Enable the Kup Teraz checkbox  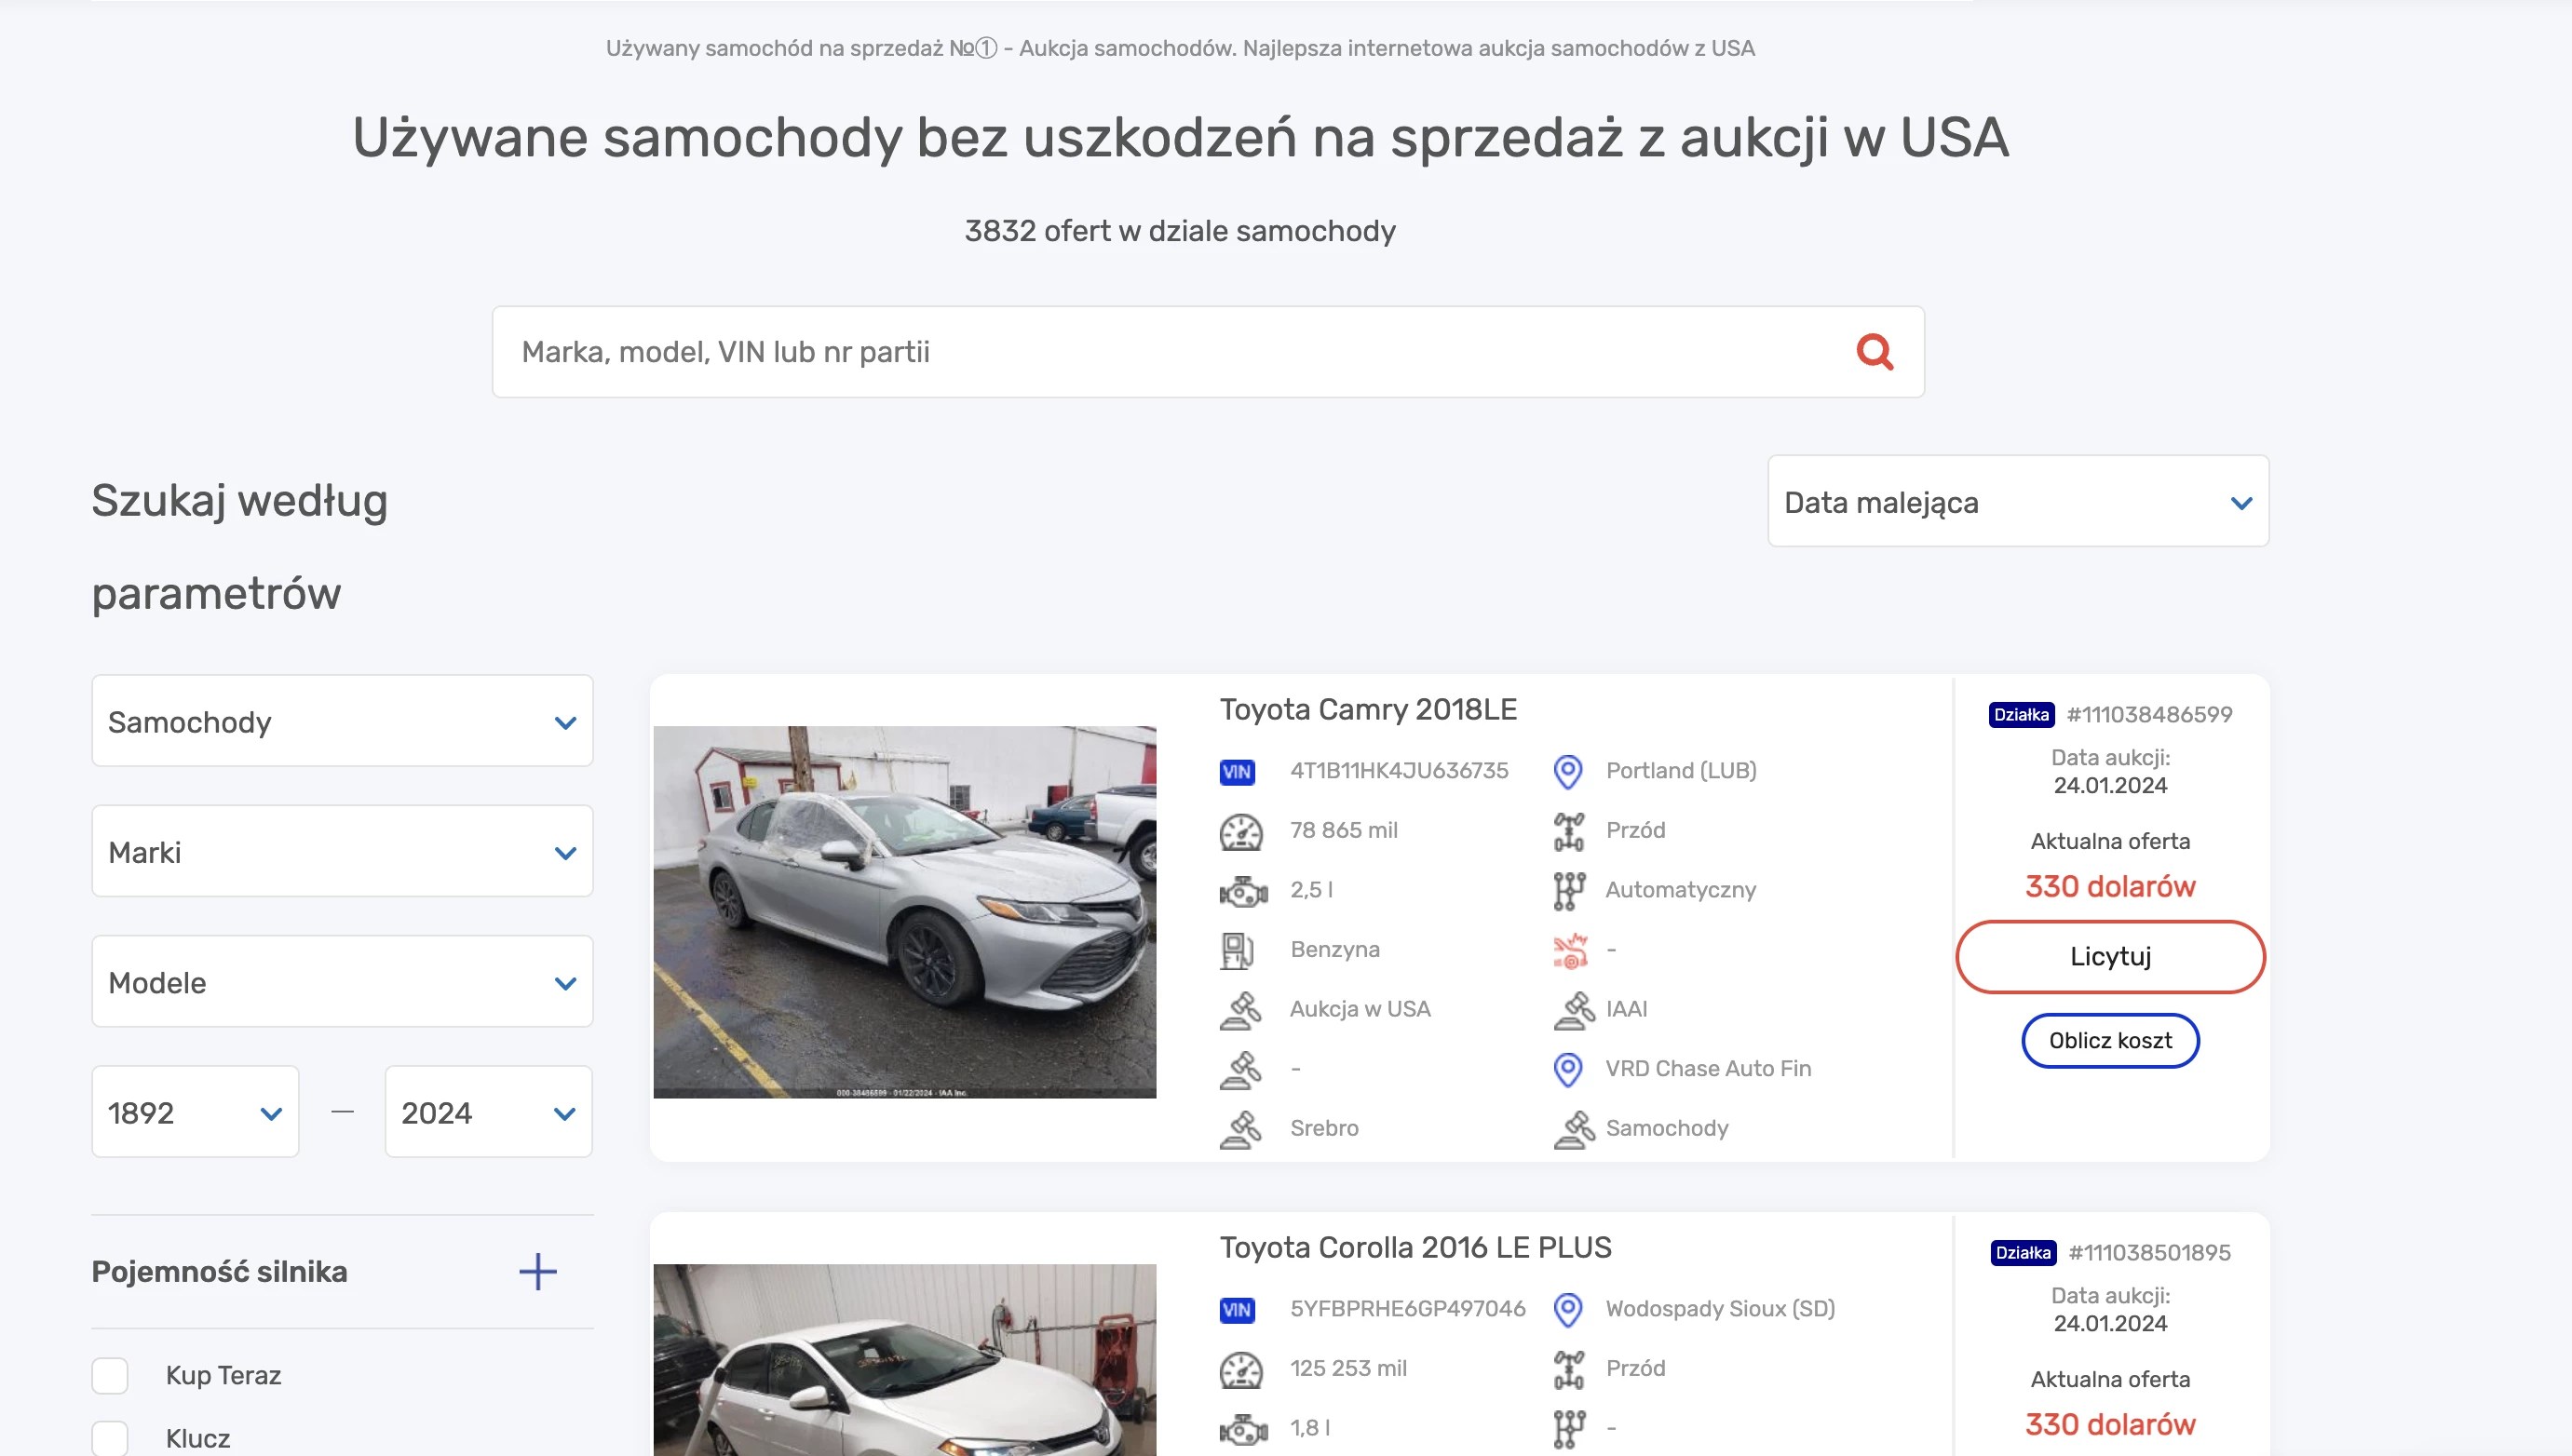[110, 1375]
